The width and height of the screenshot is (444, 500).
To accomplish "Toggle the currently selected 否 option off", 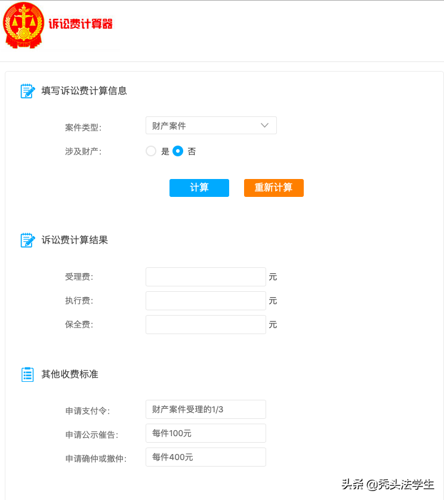I will pos(177,151).
